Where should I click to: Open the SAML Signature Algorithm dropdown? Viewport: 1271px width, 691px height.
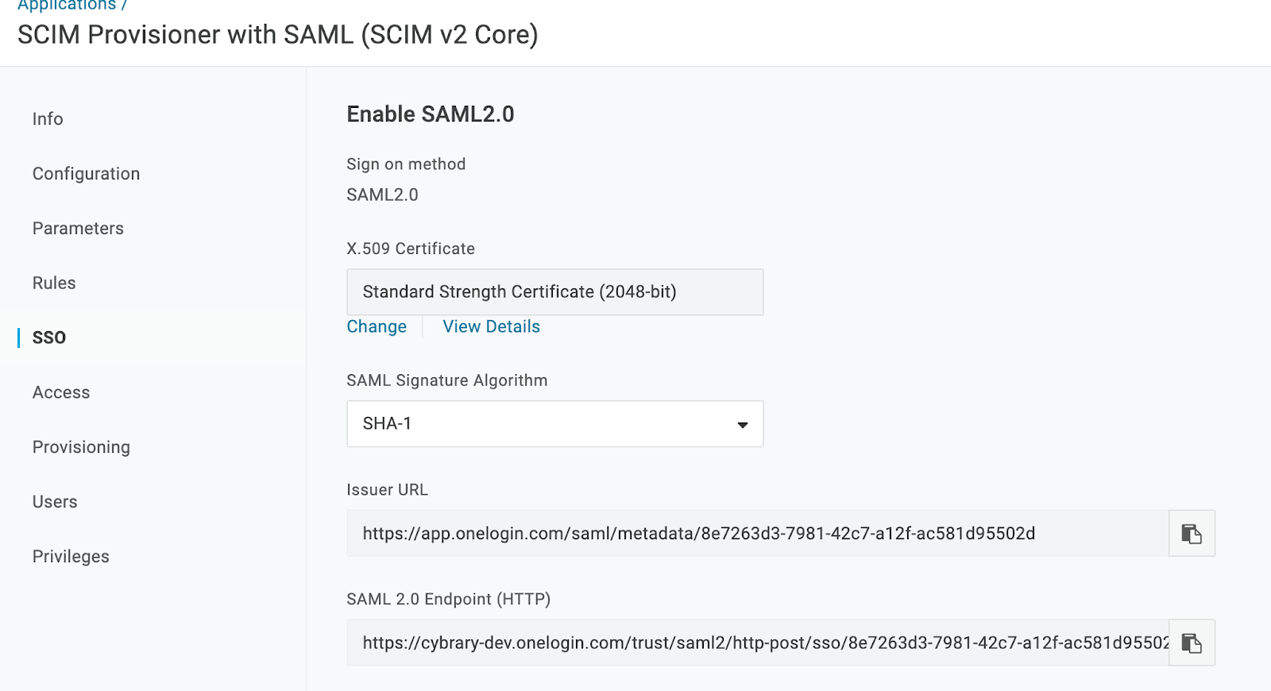[x=554, y=424]
